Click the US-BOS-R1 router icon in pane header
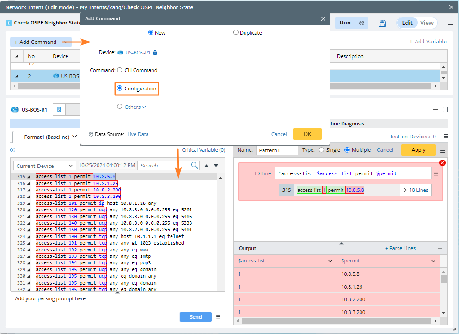This screenshot has width=459, height=334. [15, 110]
